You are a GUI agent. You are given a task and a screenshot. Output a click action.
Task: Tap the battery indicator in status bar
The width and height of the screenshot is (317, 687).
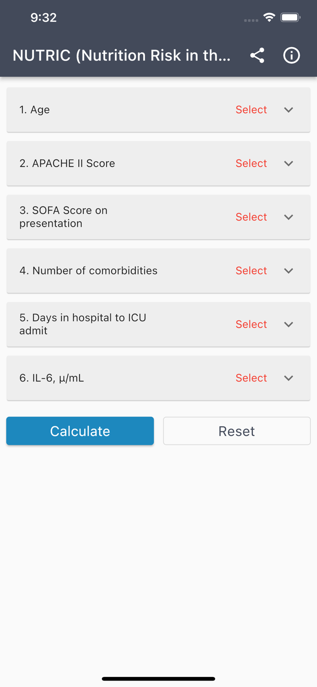(290, 17)
